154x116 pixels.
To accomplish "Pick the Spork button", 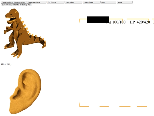I will pyautogui.click(x=125, y=2).
